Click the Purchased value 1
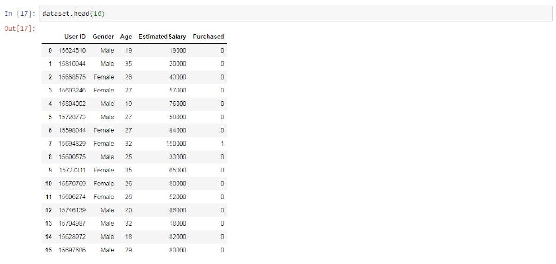This screenshot has height=264, width=556. point(222,144)
